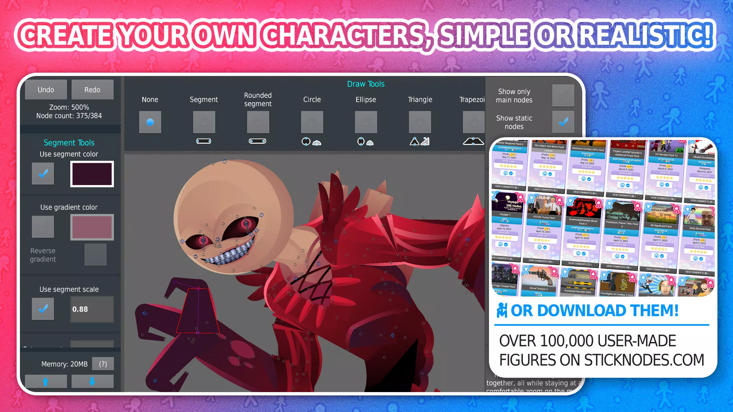Toggle Use segment scale checkbox
Image resolution: width=733 pixels, height=412 pixels.
[43, 309]
